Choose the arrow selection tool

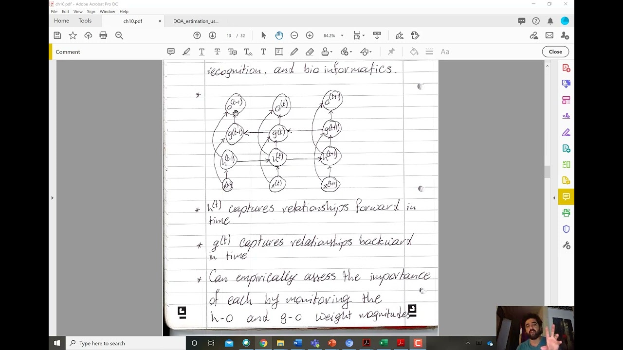[x=264, y=35]
